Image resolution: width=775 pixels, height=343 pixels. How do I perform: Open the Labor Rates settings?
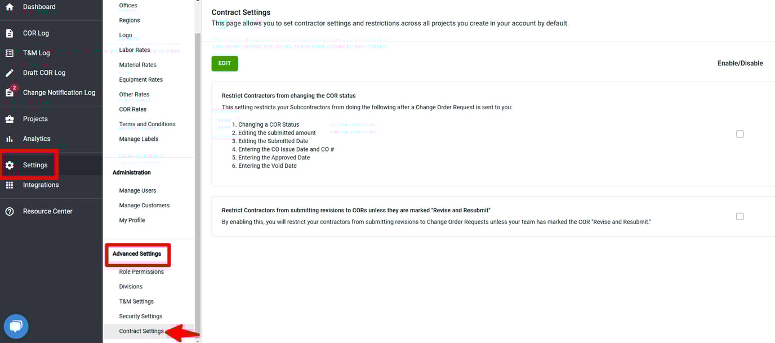[135, 50]
